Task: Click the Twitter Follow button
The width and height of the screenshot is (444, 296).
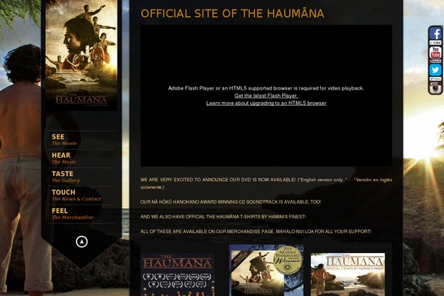Action: (x=435, y=78)
